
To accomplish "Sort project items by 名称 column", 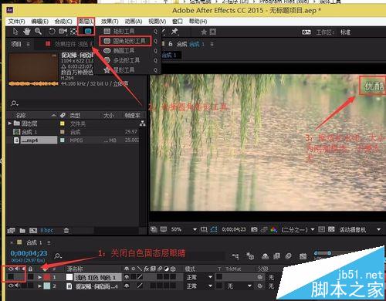I will 21,115.
